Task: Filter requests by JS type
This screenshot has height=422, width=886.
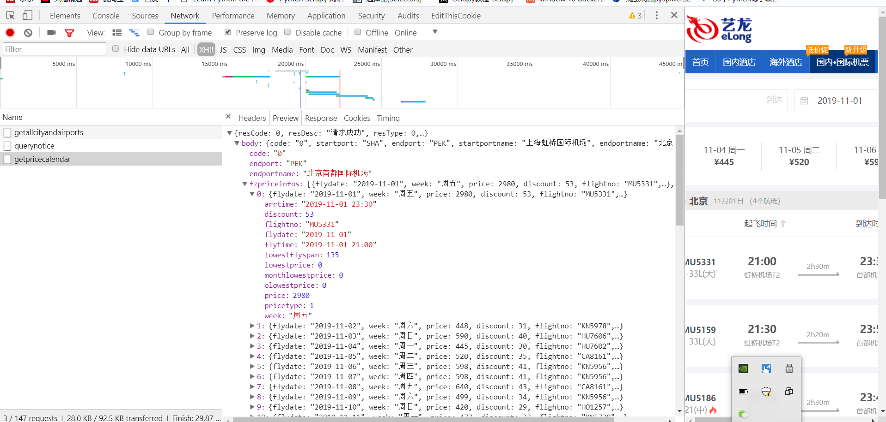Action: pos(223,49)
